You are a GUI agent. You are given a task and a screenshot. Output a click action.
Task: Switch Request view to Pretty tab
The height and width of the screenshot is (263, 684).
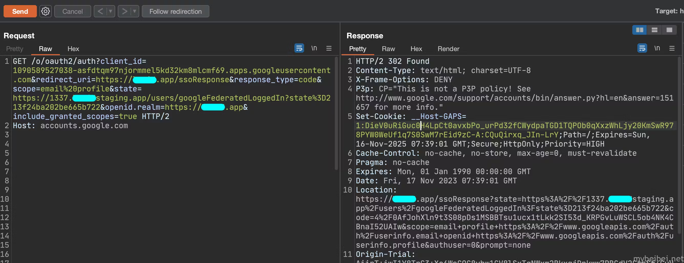click(15, 49)
